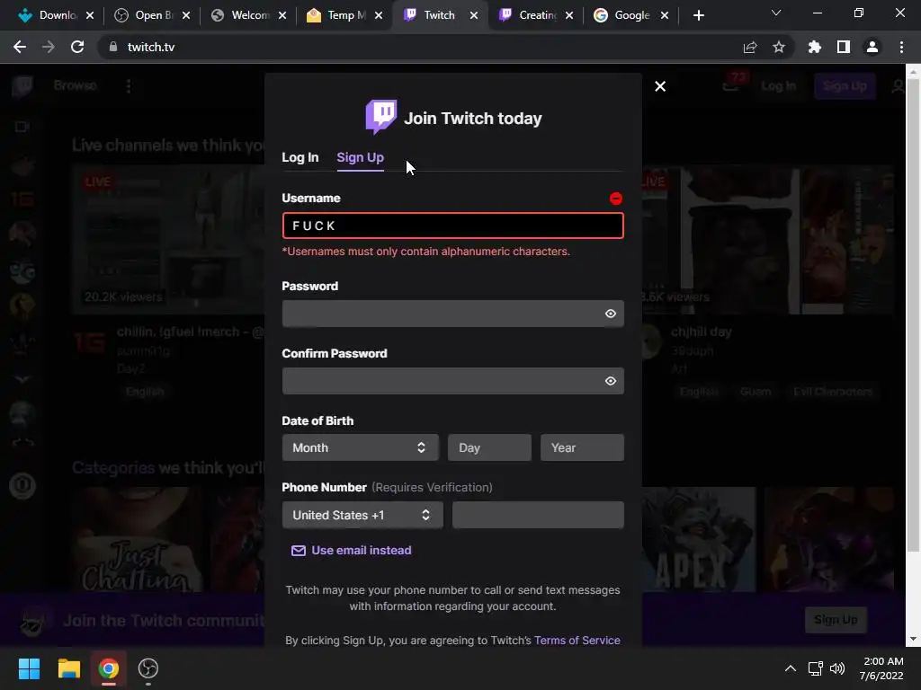Open the United States +1 country code dropdown

tap(362, 515)
